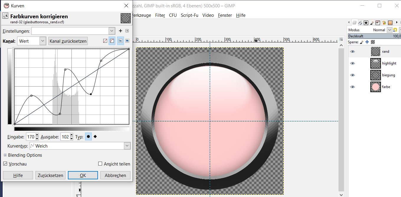Open the Filter menu
Image resolution: width=401 pixels, height=197 pixels.
click(160, 15)
